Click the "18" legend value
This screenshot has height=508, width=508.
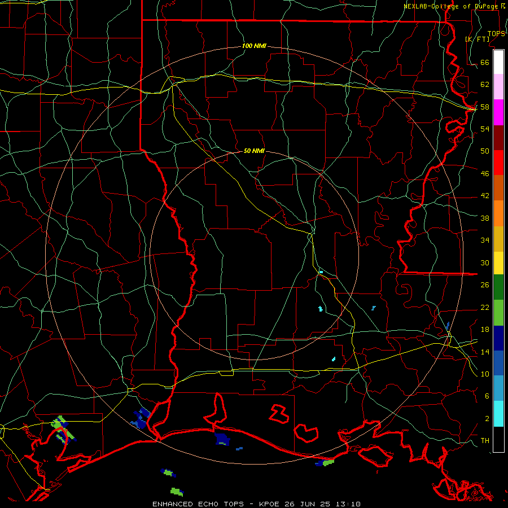coord(485,330)
